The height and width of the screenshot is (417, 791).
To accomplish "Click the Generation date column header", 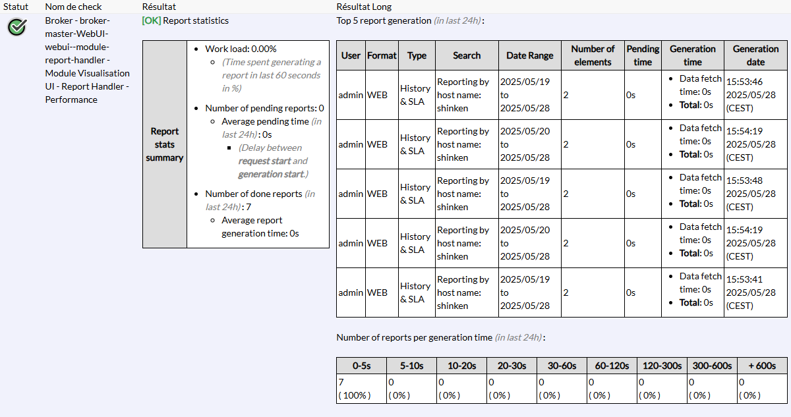I will pyautogui.click(x=755, y=55).
